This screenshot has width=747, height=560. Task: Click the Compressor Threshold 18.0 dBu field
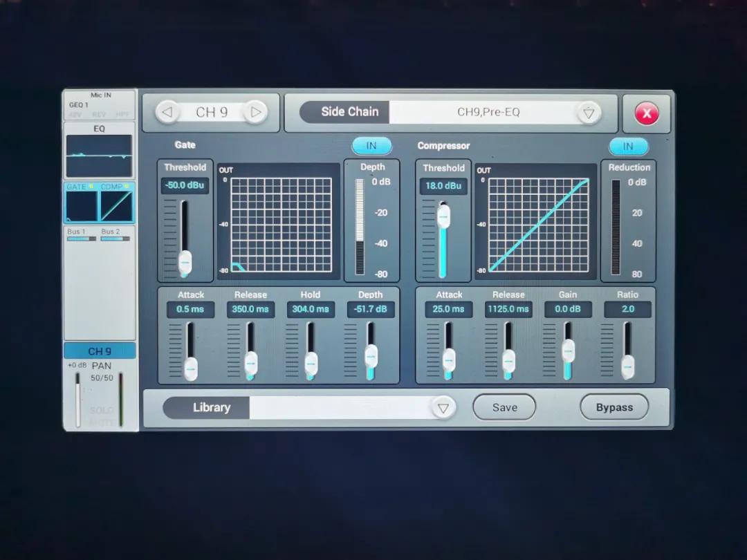443,186
